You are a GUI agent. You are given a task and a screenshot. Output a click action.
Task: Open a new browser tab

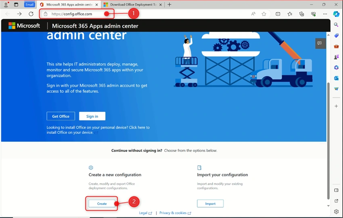pos(169,4)
